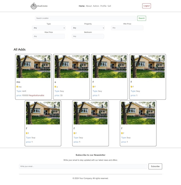
Task: Click the RealEstate brand text
Action: coord(42,6)
